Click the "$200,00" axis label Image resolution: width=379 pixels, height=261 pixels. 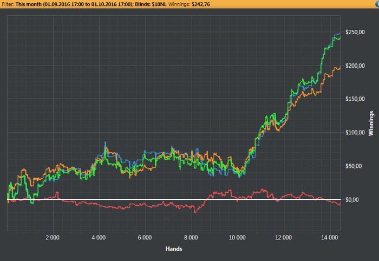[355, 66]
